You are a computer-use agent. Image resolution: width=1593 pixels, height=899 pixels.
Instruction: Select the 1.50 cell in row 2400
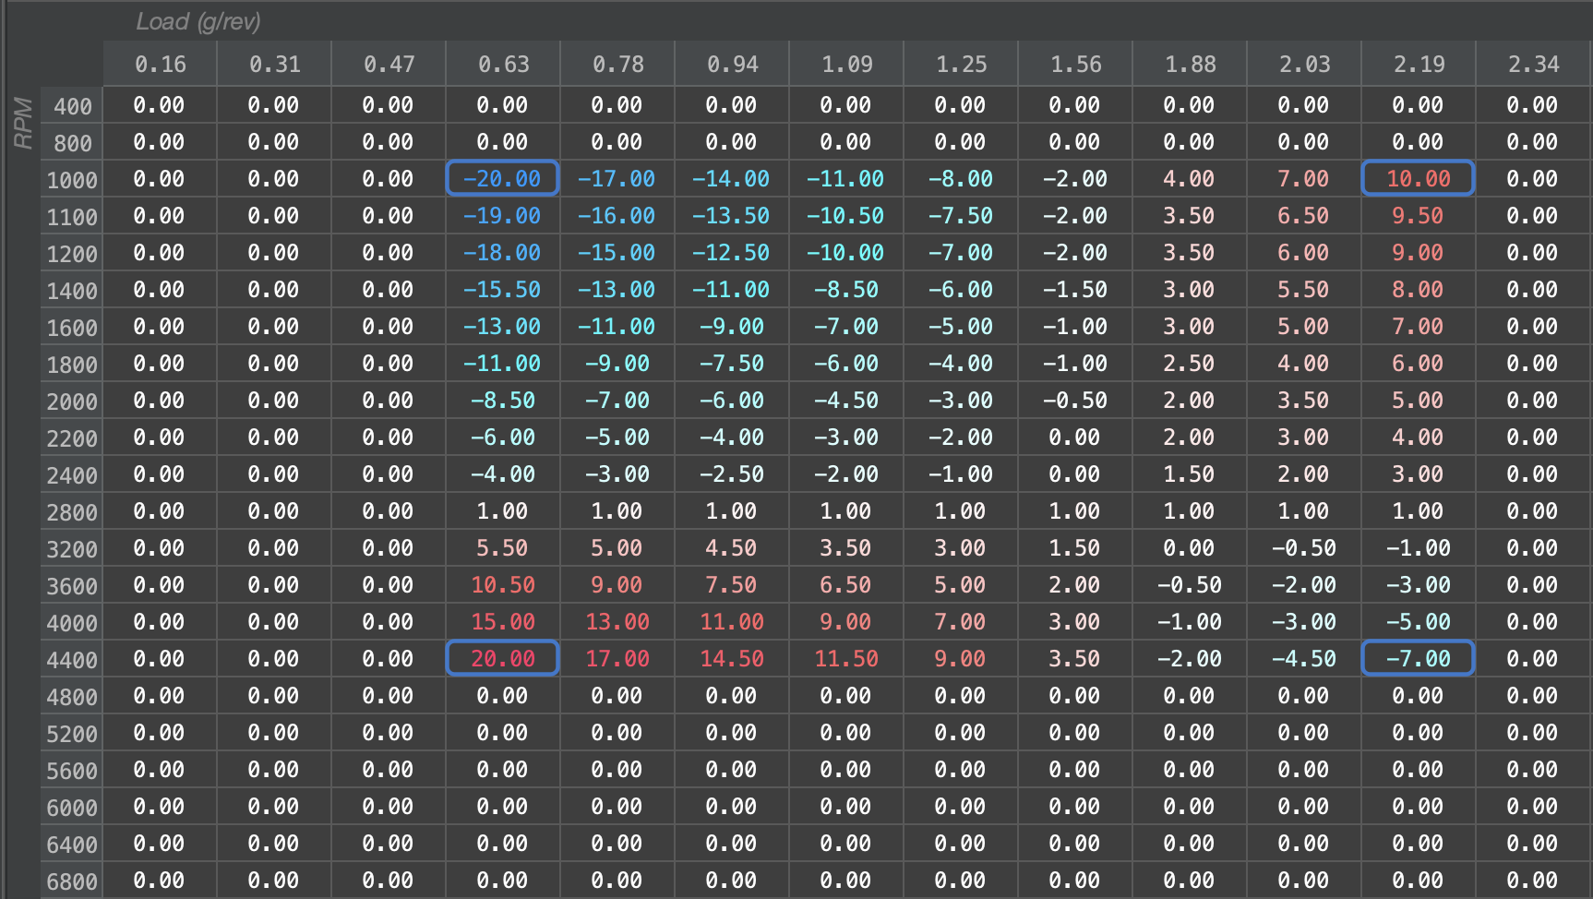tap(1190, 473)
